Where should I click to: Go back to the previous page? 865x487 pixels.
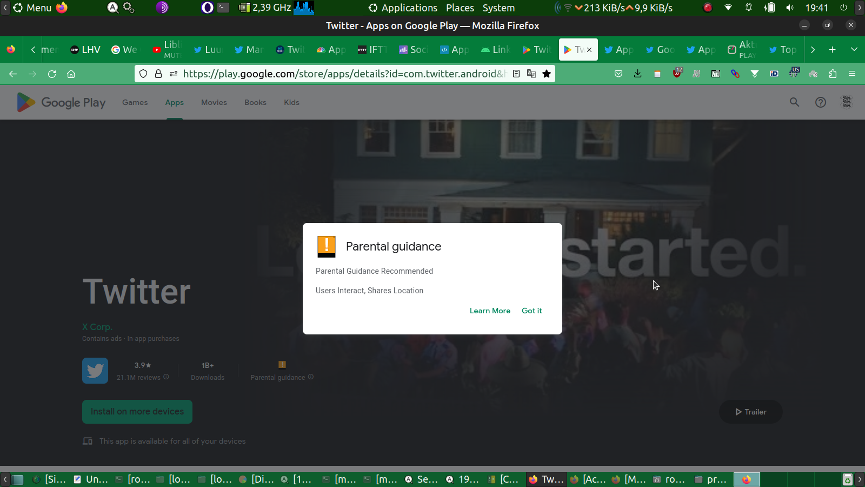(x=13, y=74)
